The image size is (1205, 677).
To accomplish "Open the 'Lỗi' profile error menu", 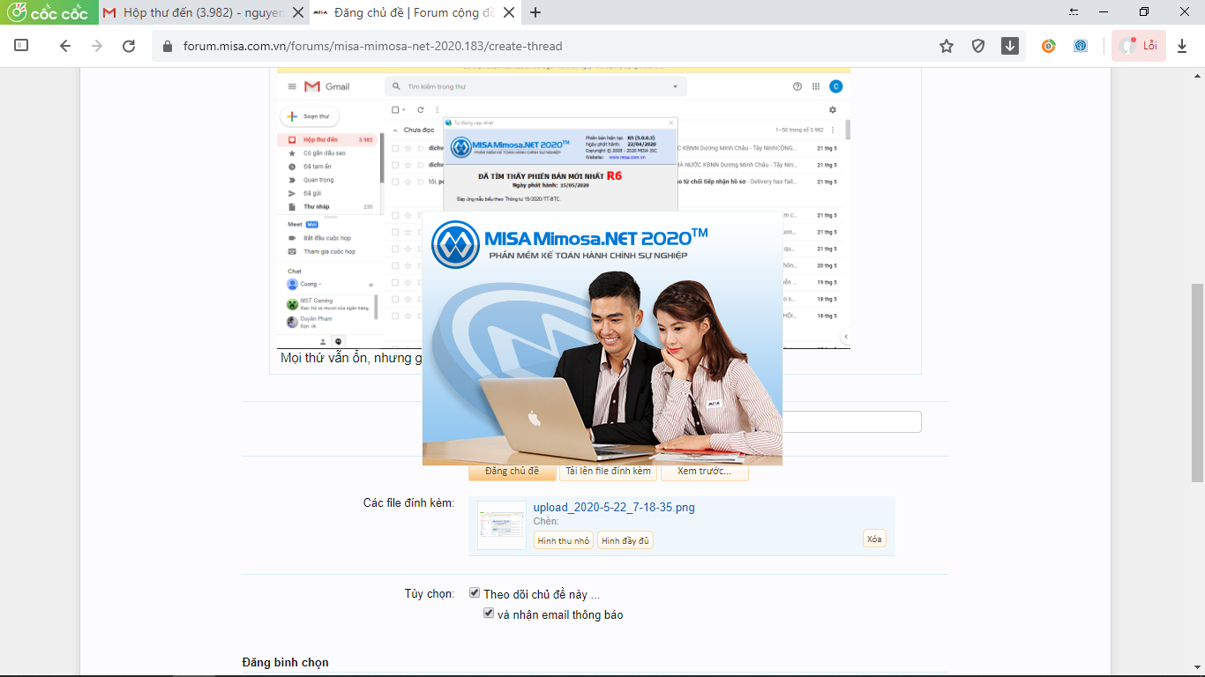I will pos(1139,46).
